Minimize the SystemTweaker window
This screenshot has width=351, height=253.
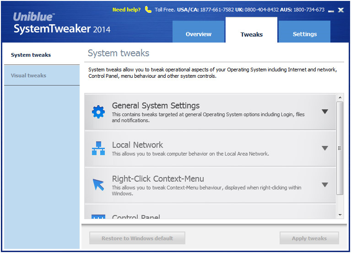pos(331,11)
